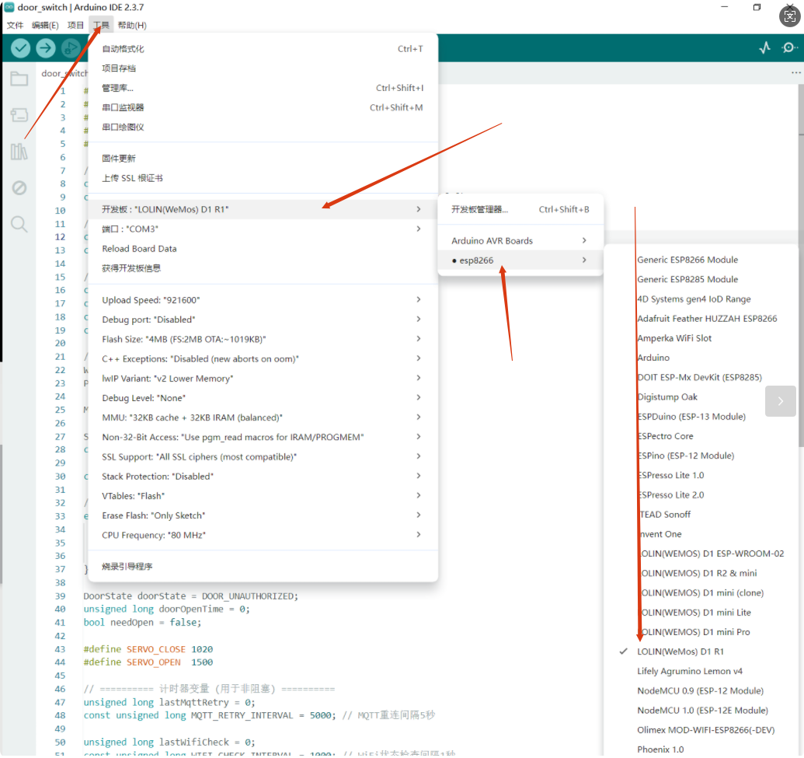The image size is (804, 758).
Task: Select the checked LOLIN(WeMos) D1 R1 board
Action: (x=680, y=651)
